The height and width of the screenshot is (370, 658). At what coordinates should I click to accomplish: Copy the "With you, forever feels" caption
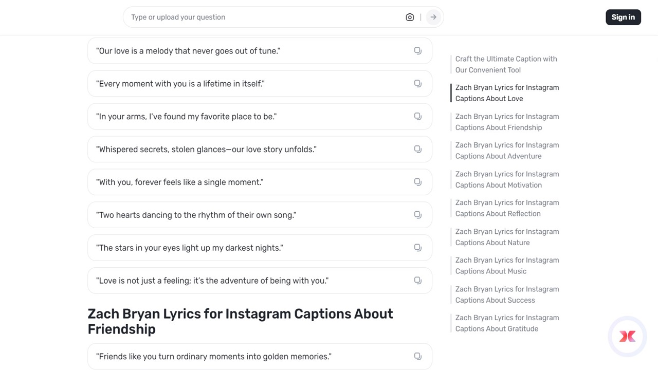418,182
